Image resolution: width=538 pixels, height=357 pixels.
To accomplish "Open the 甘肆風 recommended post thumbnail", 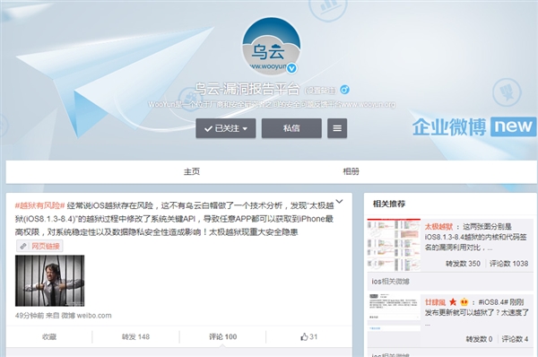I will [394, 312].
